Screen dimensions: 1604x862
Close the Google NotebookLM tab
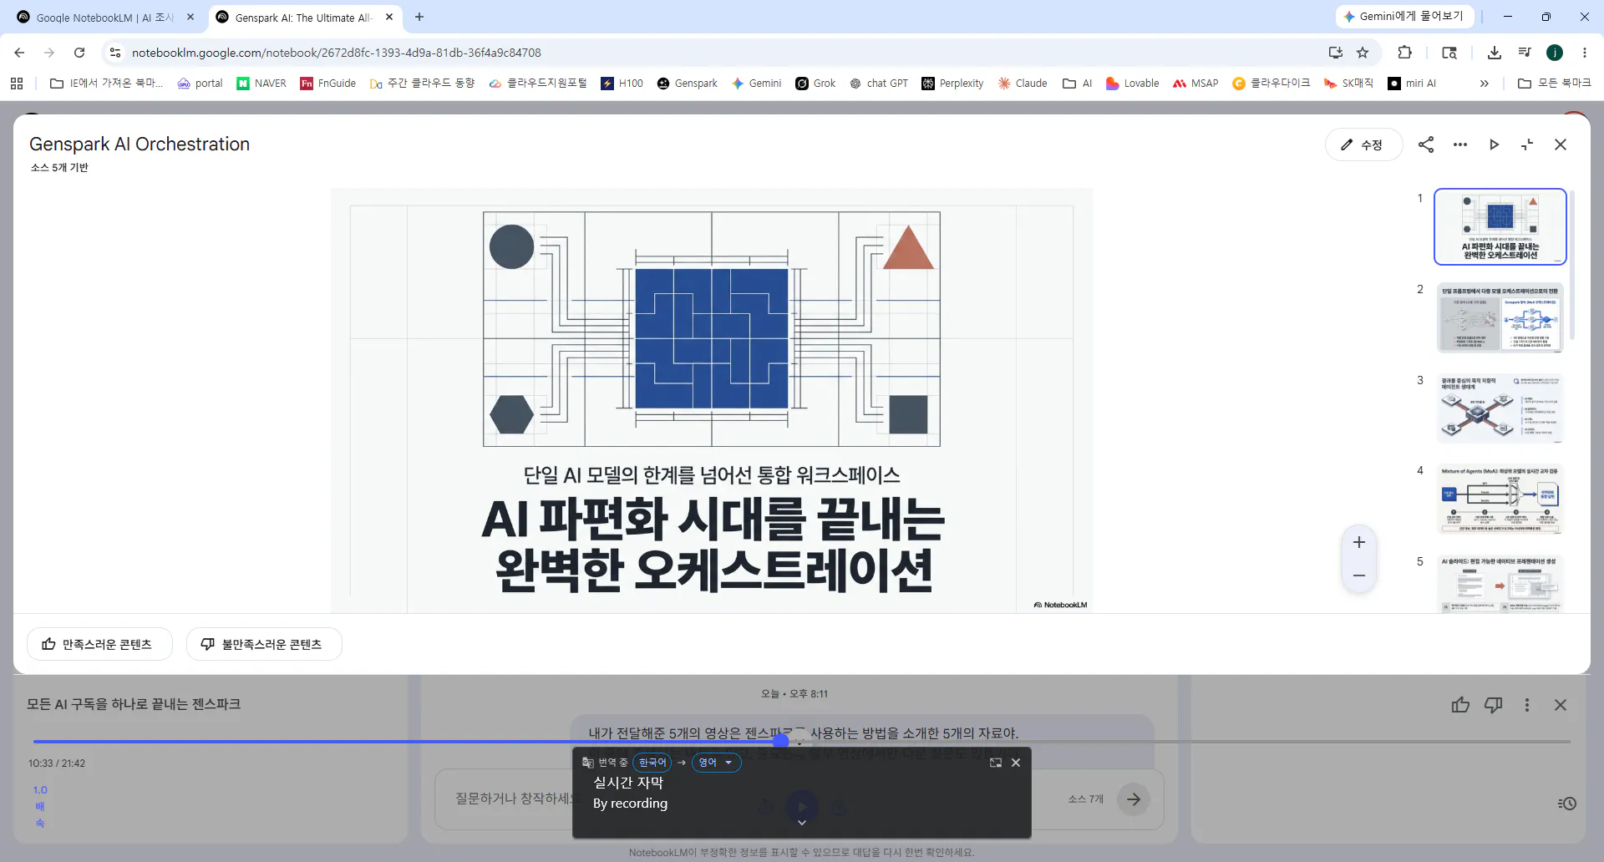coord(190,17)
